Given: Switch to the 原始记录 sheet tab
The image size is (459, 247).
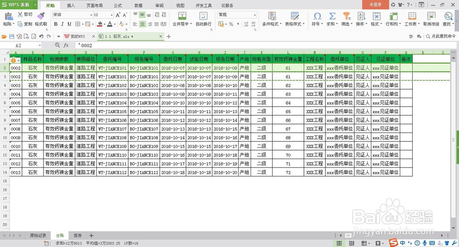Looking at the screenshot, I should click(x=38, y=235).
